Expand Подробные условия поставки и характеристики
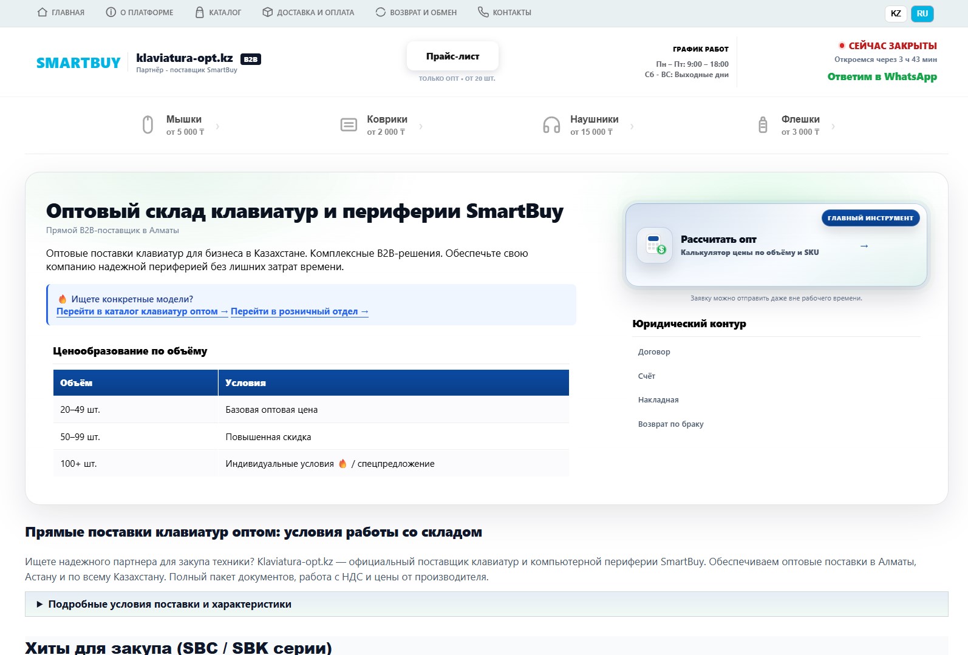The image size is (968, 655). coord(169,604)
